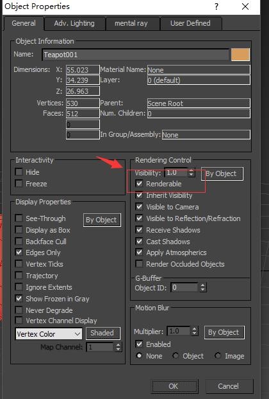Uncheck the Cast Shadows option
Viewport: 269px width, 399px height.
tap(139, 241)
